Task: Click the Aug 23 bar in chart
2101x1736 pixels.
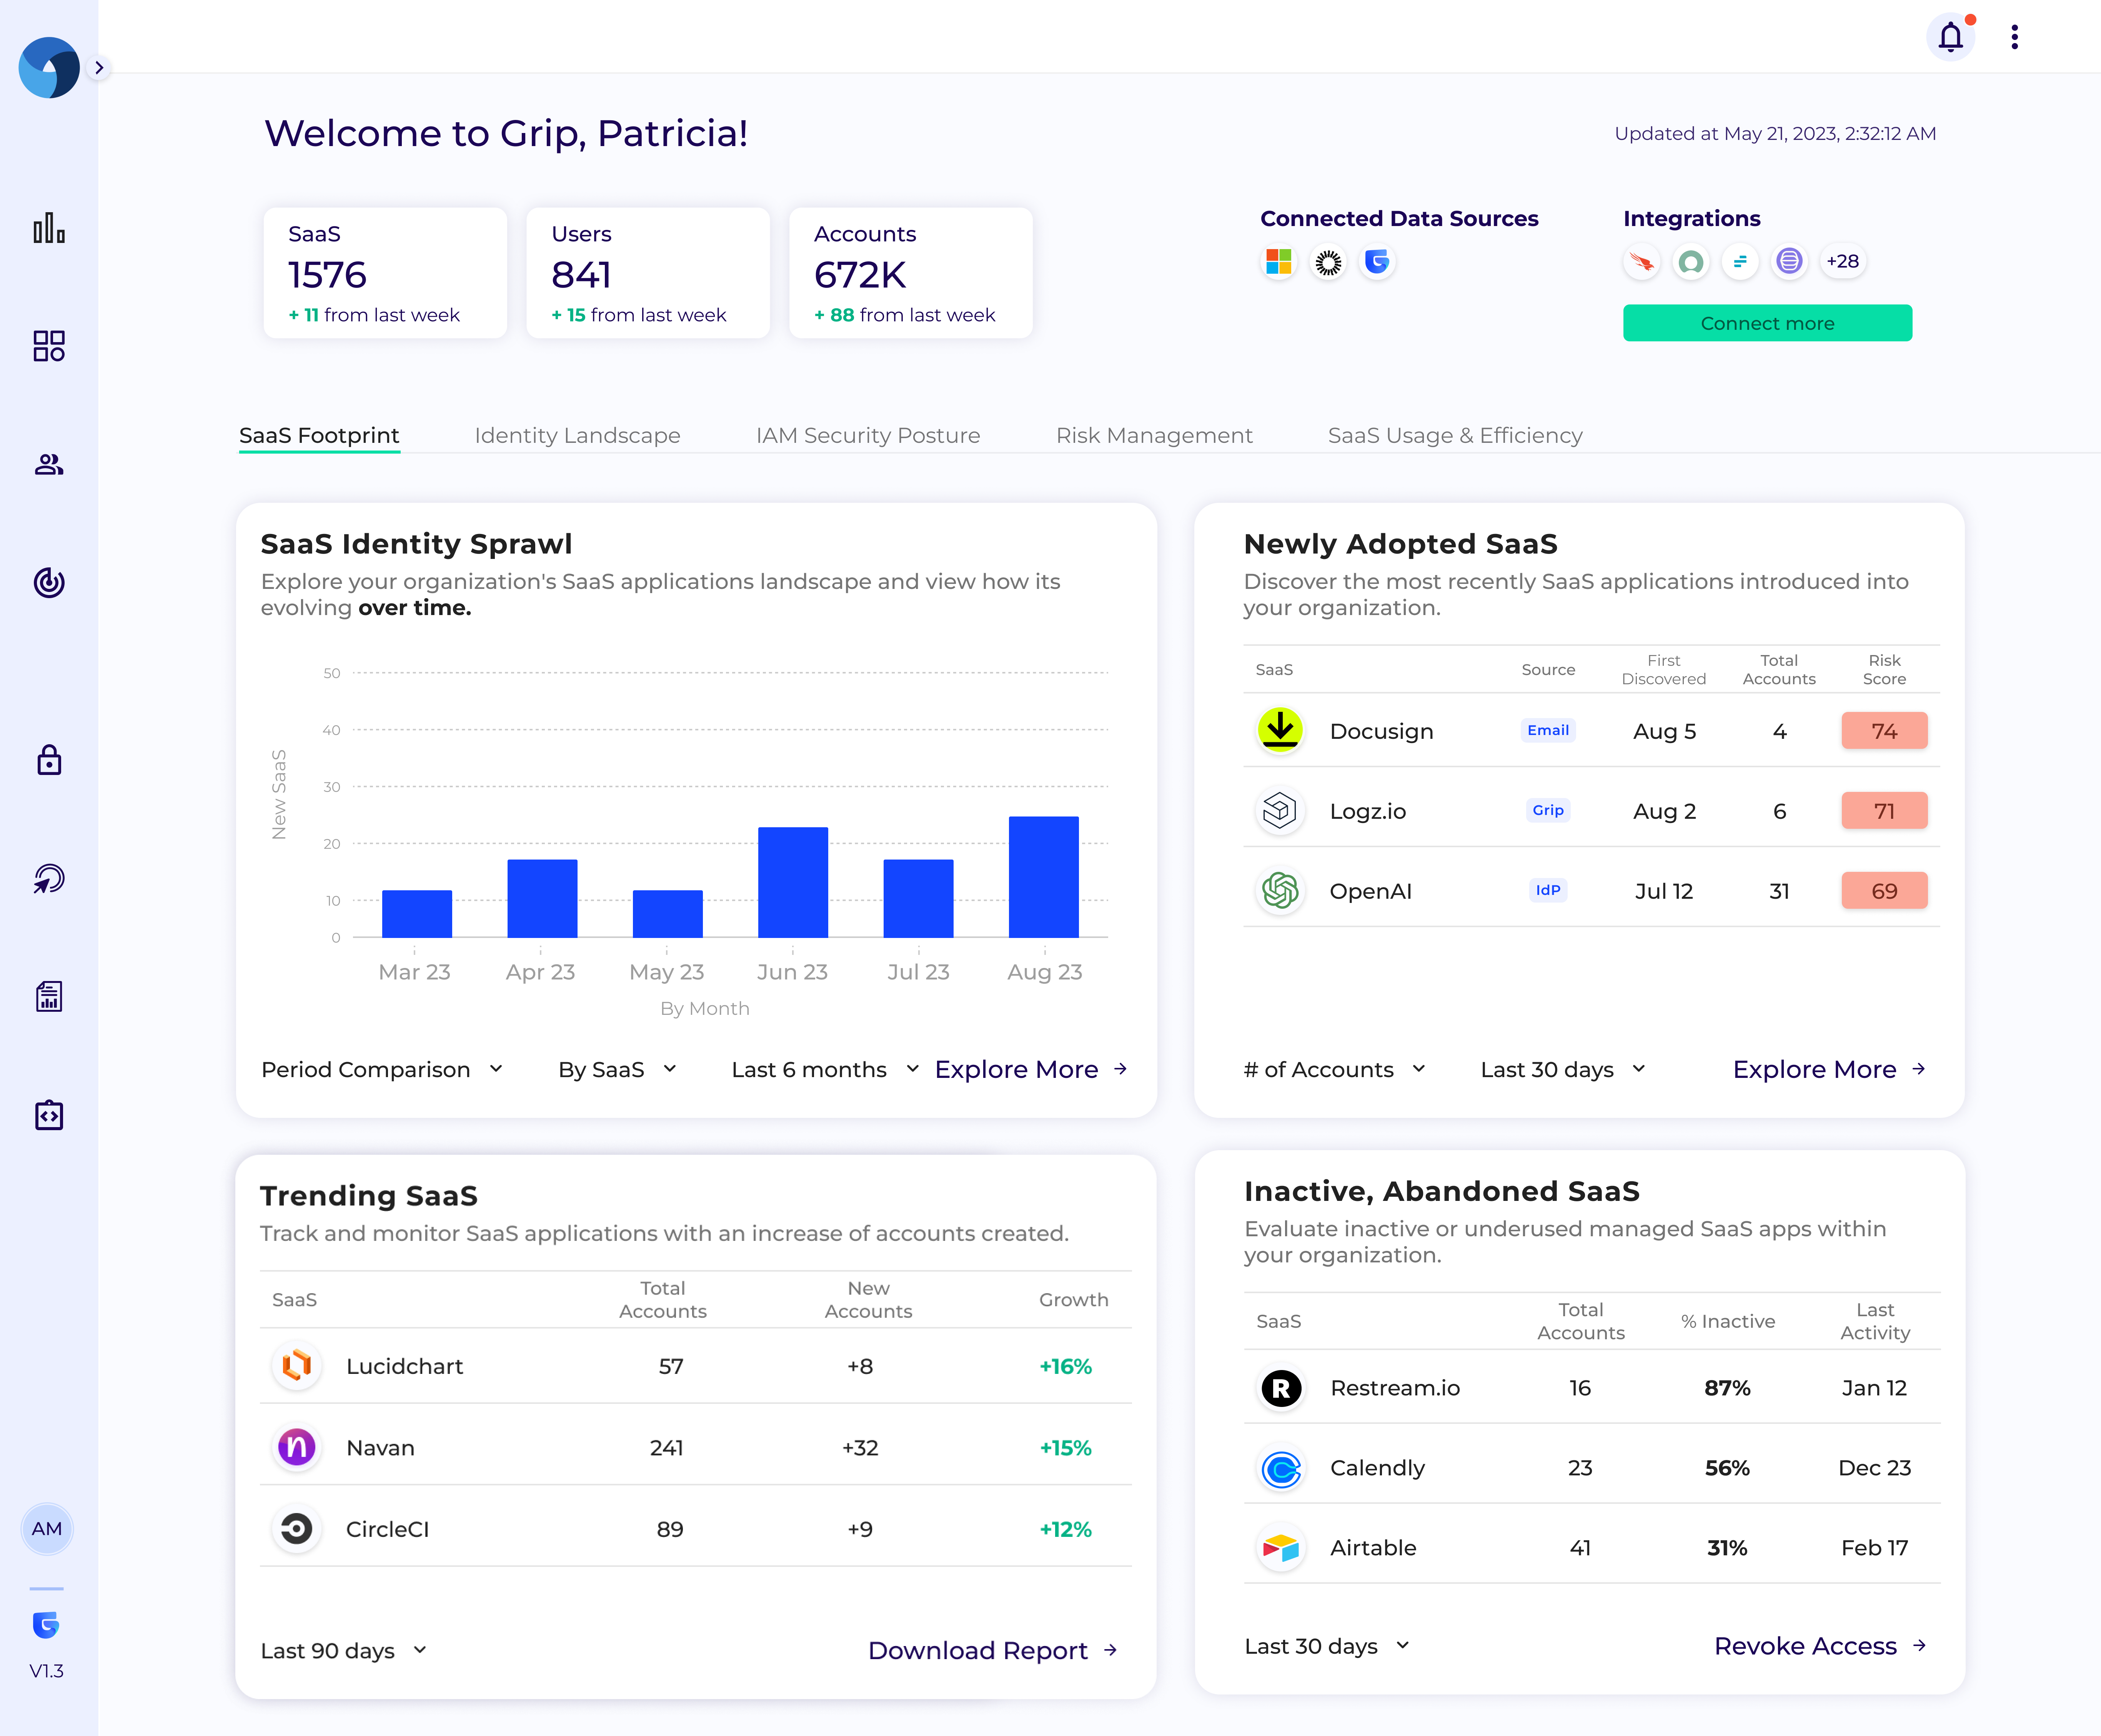Action: [1044, 877]
